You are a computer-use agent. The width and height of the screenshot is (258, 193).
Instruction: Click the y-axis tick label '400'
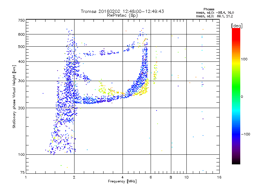[x=21, y=62]
